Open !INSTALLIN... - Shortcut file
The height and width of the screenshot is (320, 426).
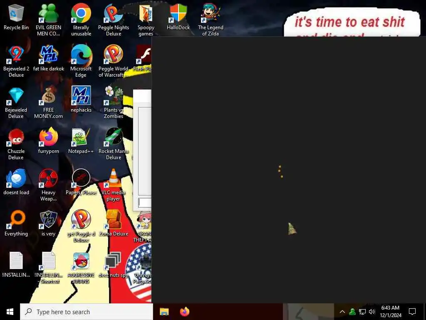[x=49, y=268]
